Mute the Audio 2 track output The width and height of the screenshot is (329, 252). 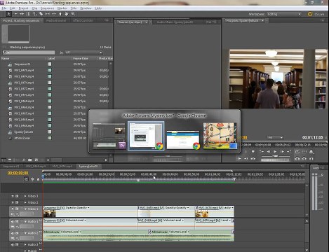pyautogui.click(x=13, y=233)
